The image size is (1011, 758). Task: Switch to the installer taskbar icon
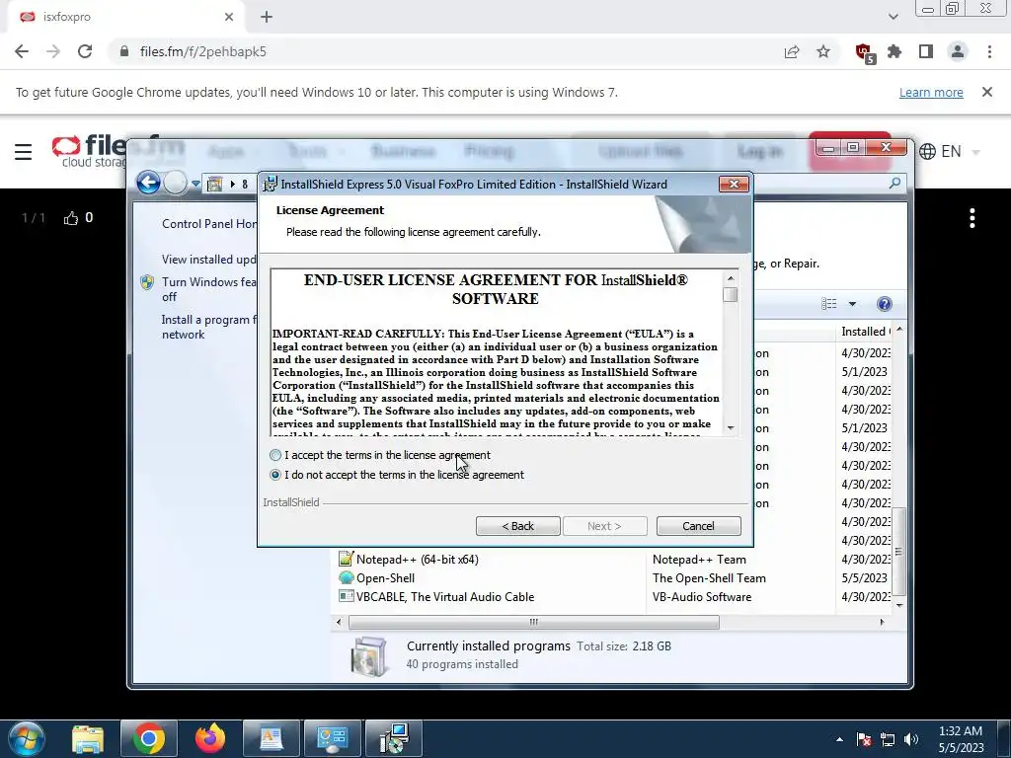point(394,738)
